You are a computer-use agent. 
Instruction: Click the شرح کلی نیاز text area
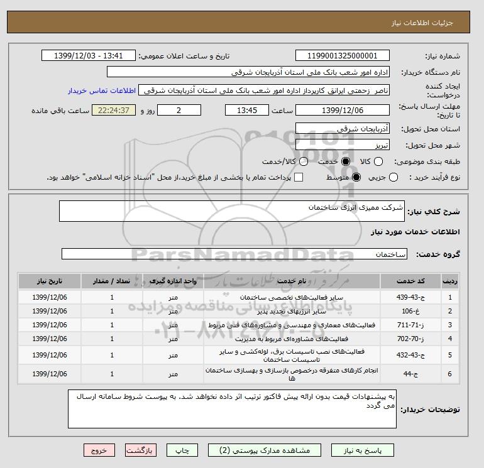tap(232, 211)
